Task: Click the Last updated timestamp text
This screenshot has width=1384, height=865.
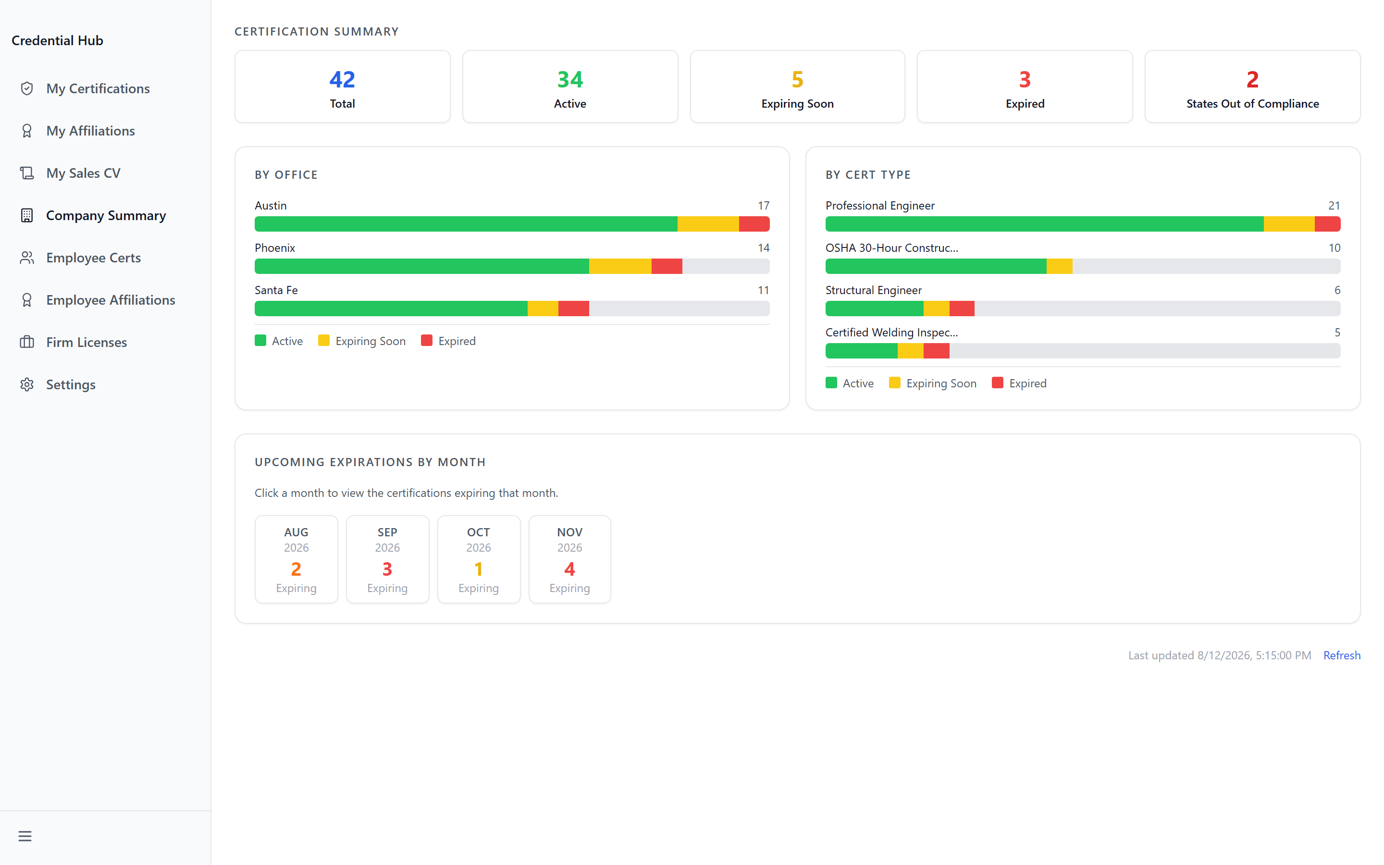Action: point(1219,655)
